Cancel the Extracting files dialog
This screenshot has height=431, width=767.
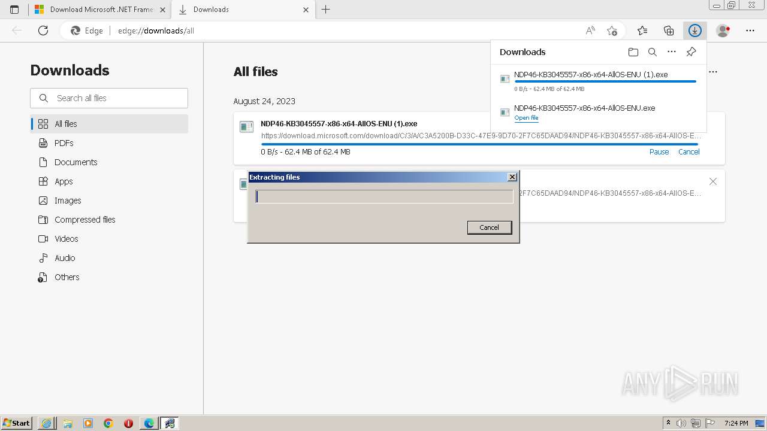pos(489,227)
